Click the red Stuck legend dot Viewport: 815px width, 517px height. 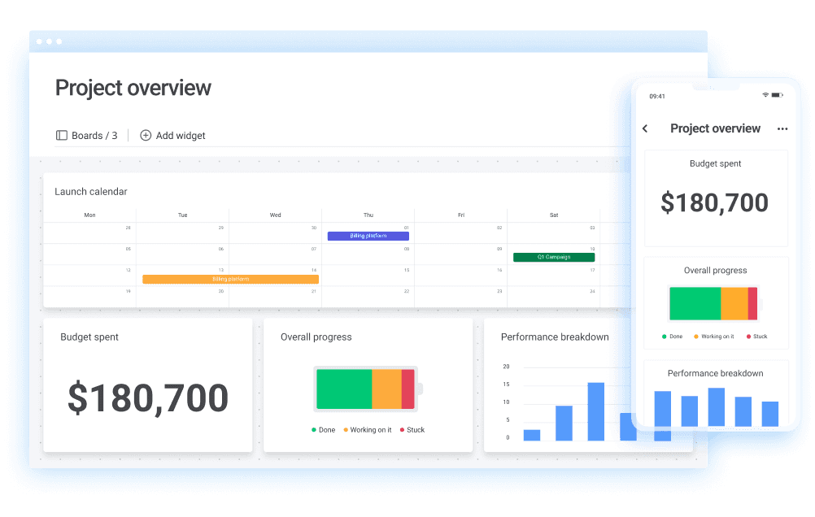(402, 430)
